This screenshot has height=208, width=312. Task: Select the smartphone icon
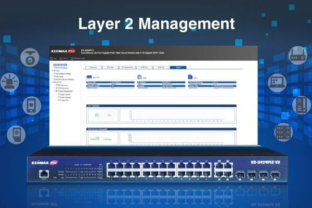point(31,104)
